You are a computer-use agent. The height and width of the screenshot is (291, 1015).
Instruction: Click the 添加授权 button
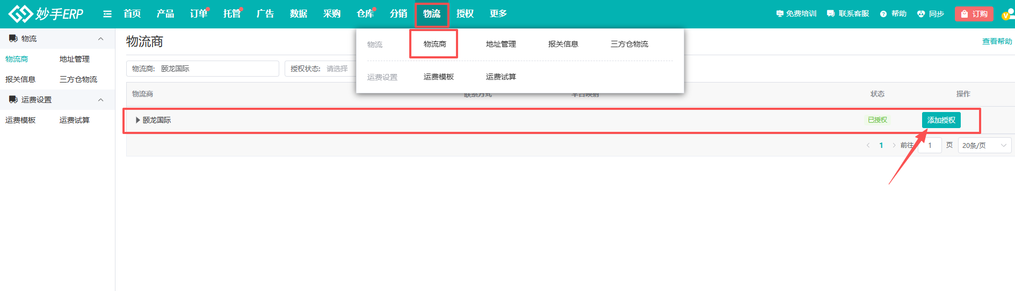(x=941, y=120)
